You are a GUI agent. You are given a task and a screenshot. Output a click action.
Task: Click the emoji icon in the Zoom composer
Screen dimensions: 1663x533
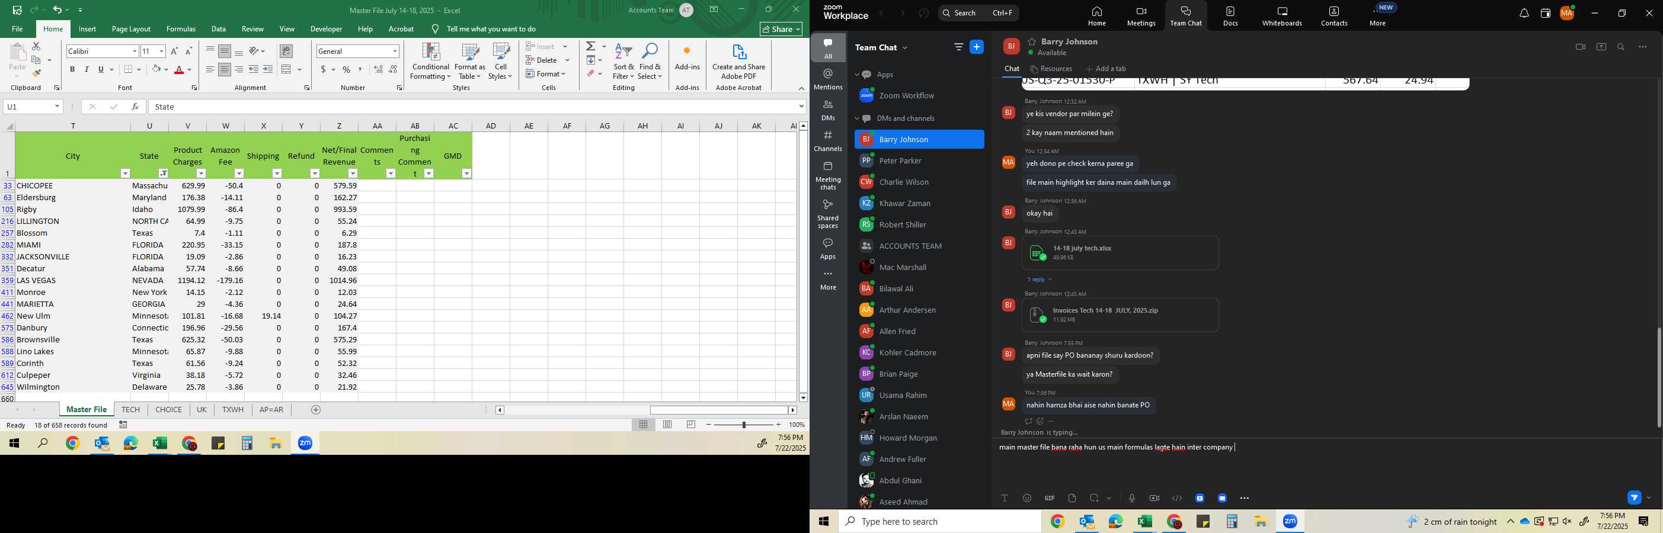tap(1027, 498)
